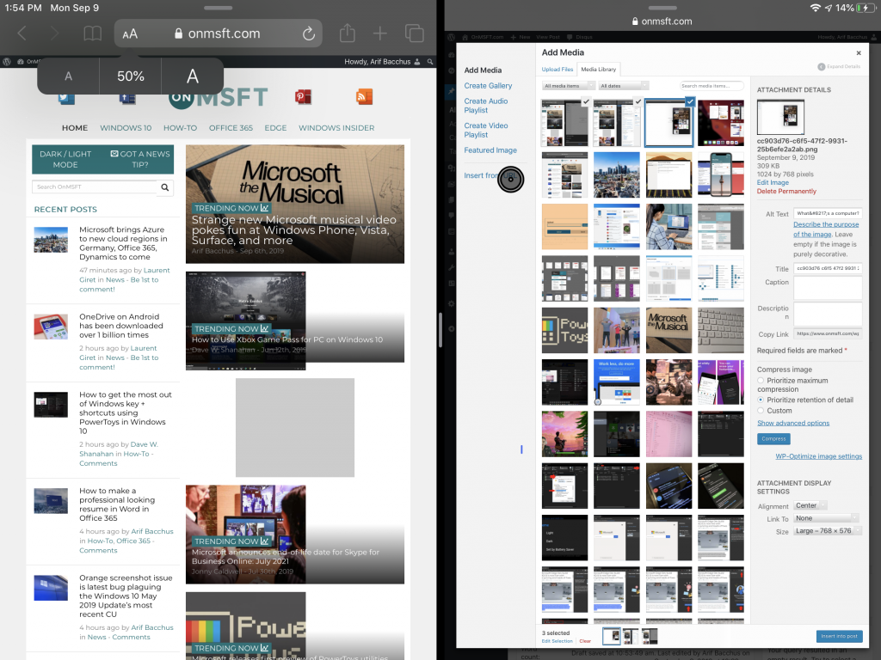Tap the Safari share icon
Viewport: 881px width, 660px height.
[347, 34]
